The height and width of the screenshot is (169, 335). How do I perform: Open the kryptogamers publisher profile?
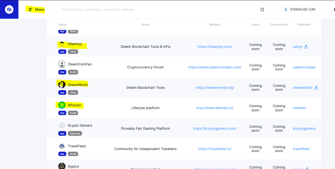[x=304, y=129]
